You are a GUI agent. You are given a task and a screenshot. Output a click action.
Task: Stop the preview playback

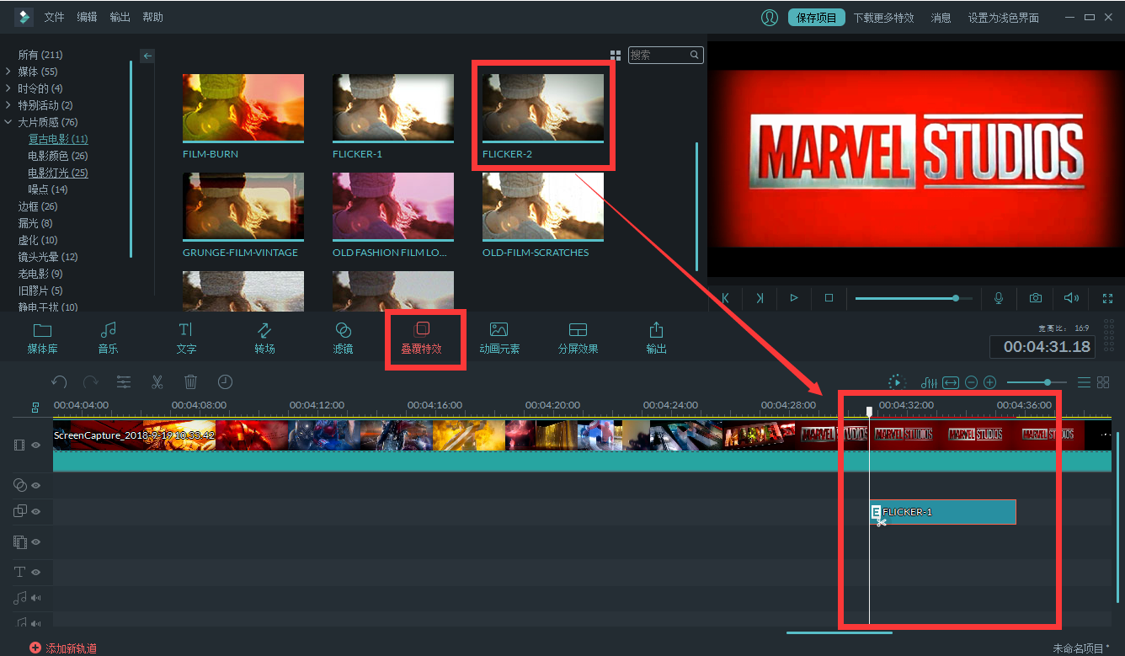pos(829,298)
